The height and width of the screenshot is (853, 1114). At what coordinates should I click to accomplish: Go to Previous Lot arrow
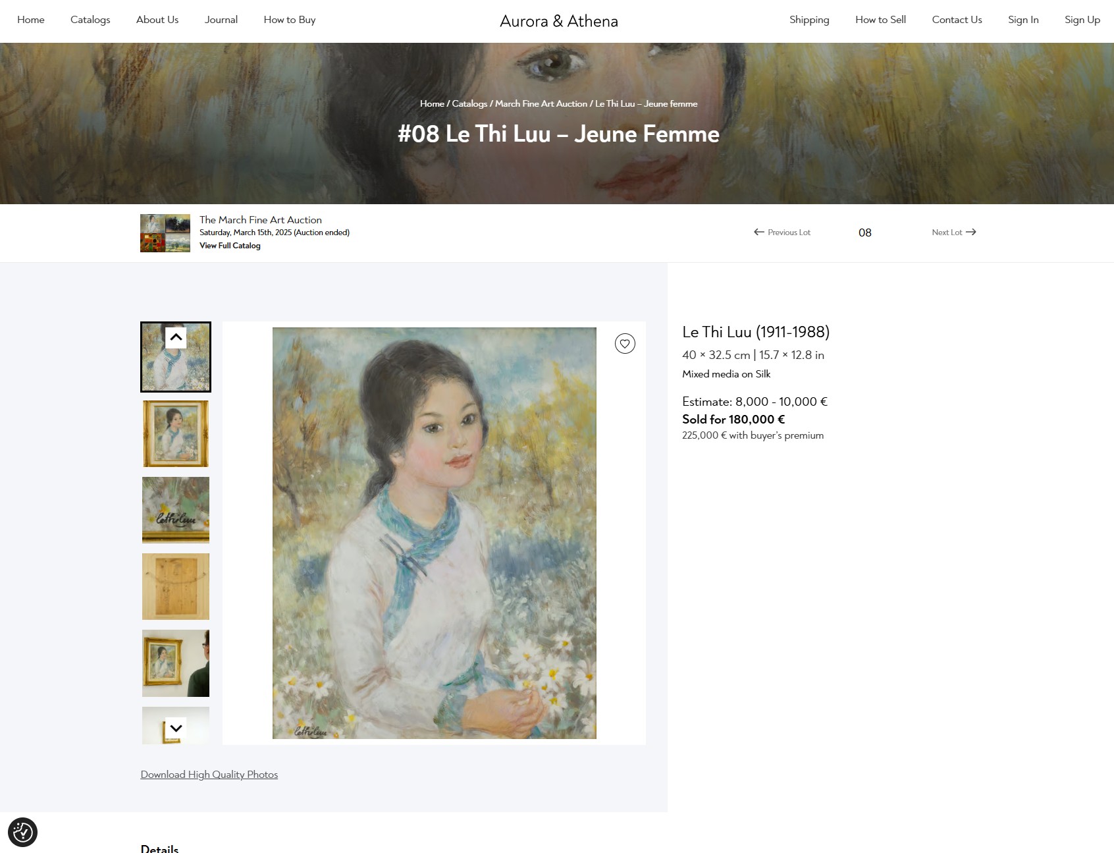782,232
